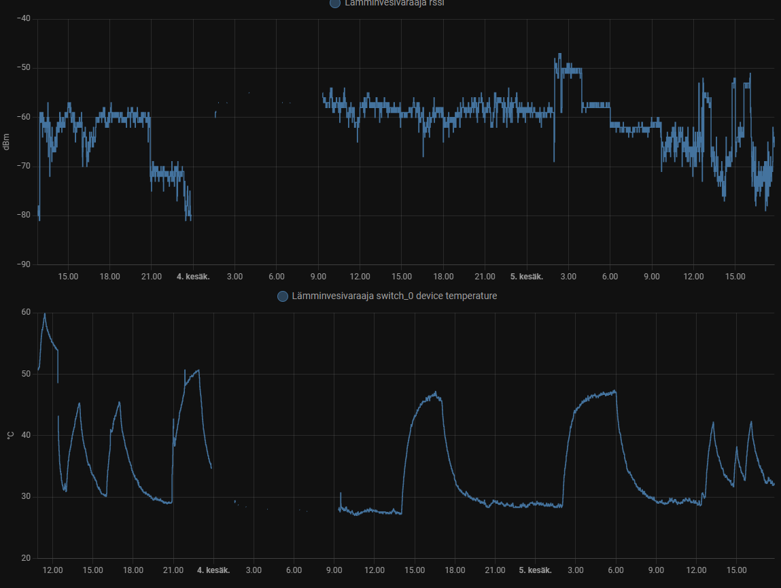Image resolution: width=781 pixels, height=588 pixels.
Task: Click the −40 tick on rssi axis
Action: pyautogui.click(x=22, y=18)
